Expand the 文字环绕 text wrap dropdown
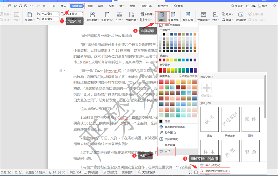The image size is (278, 176). click(x=205, y=20)
